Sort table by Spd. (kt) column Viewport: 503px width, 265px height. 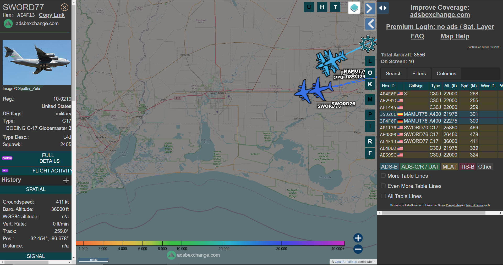point(469,86)
